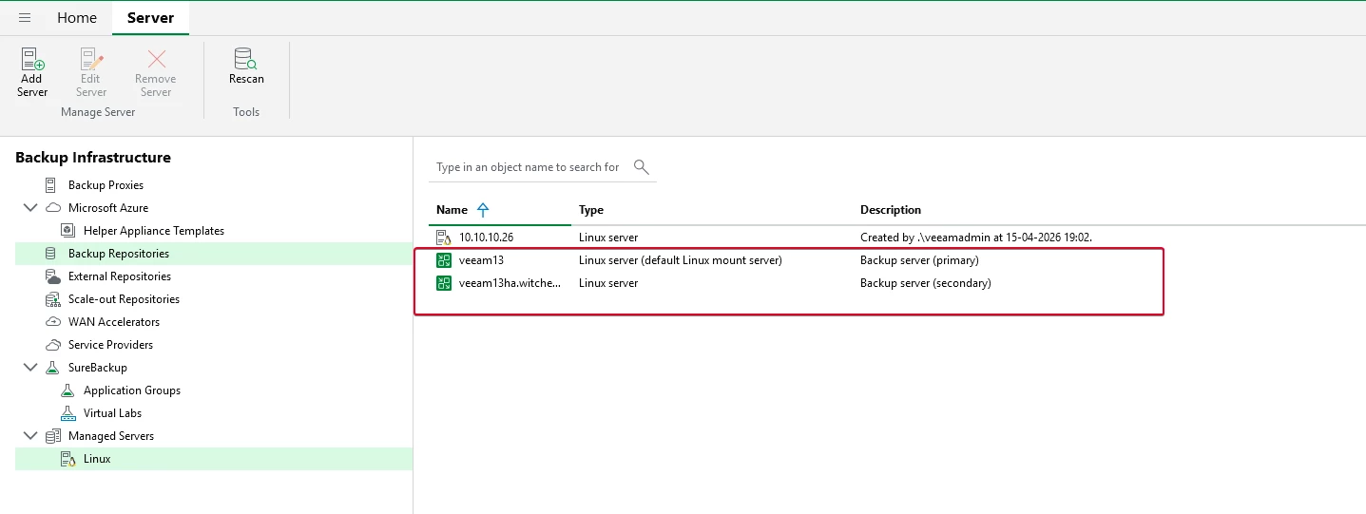Select Service Providers node
Viewport: 1366px width, 514px height.
click(110, 345)
